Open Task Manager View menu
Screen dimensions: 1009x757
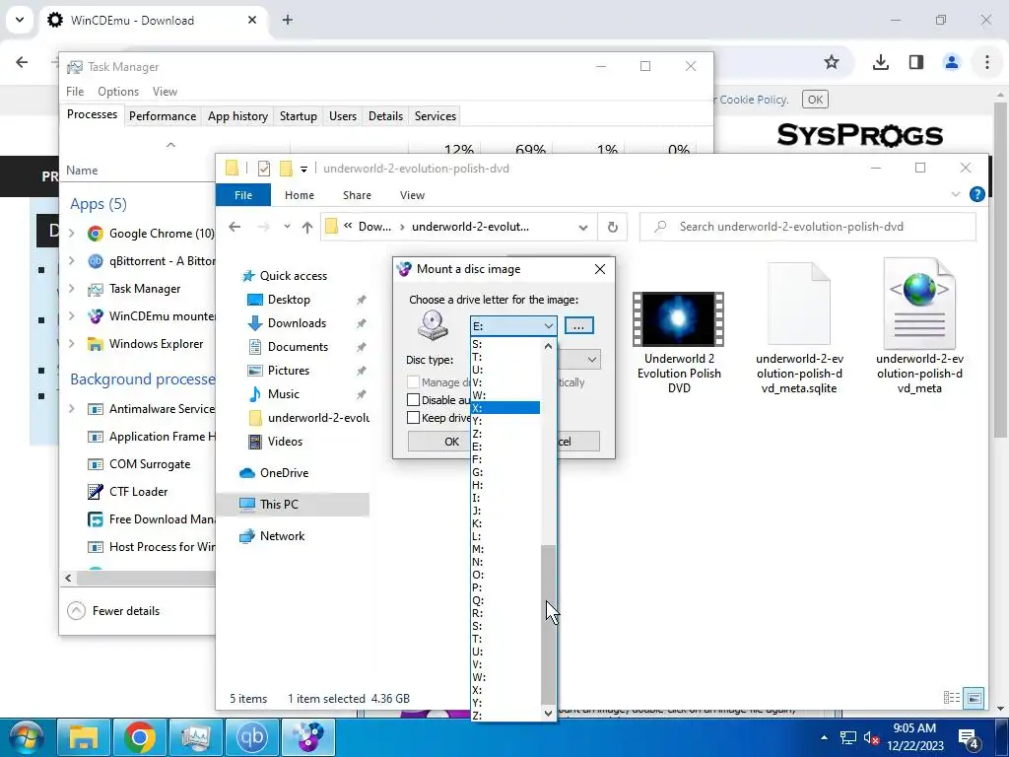pos(165,92)
